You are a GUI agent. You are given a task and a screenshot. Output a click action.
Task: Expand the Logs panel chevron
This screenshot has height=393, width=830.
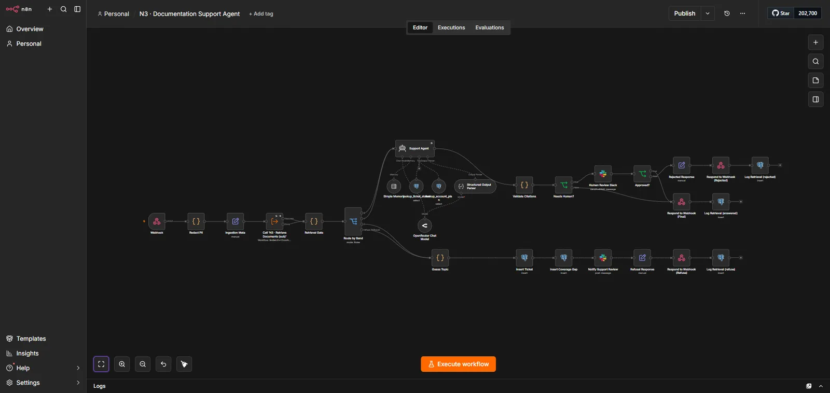(821, 386)
